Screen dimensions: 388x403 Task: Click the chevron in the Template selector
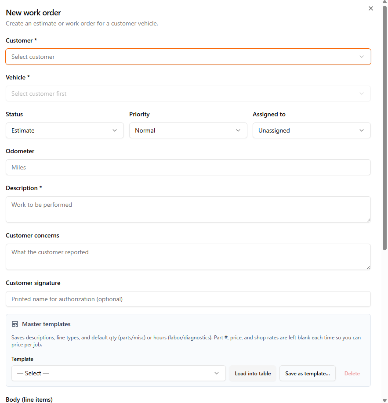click(x=217, y=373)
